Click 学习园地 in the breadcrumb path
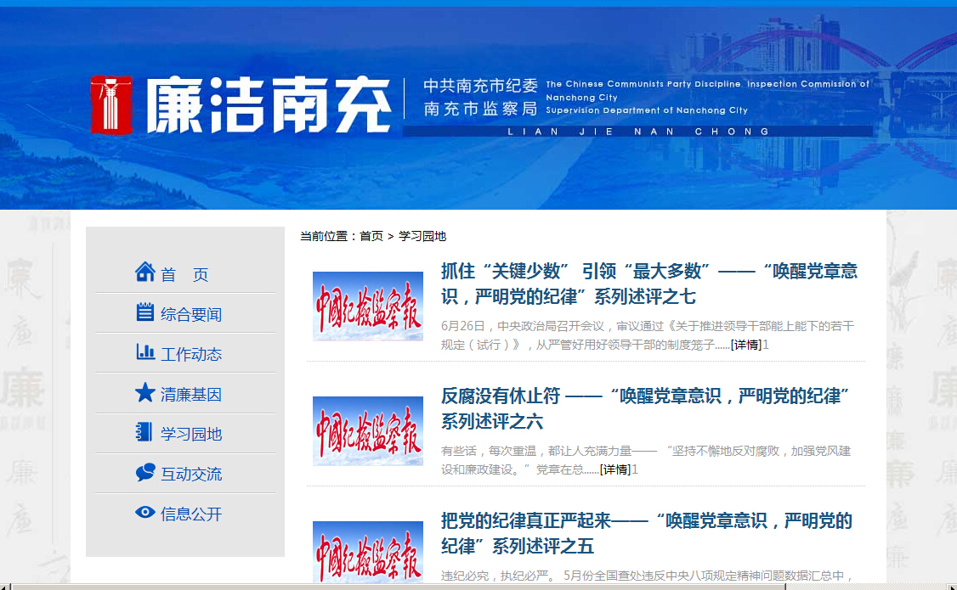 pos(422,236)
